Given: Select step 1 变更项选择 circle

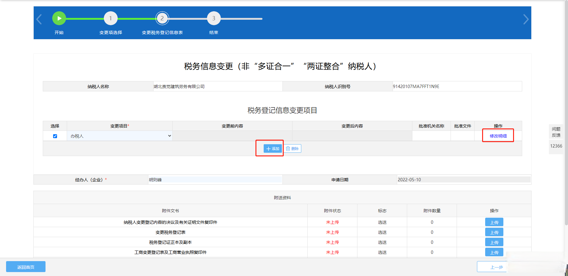Looking at the screenshot, I should click(110, 19).
